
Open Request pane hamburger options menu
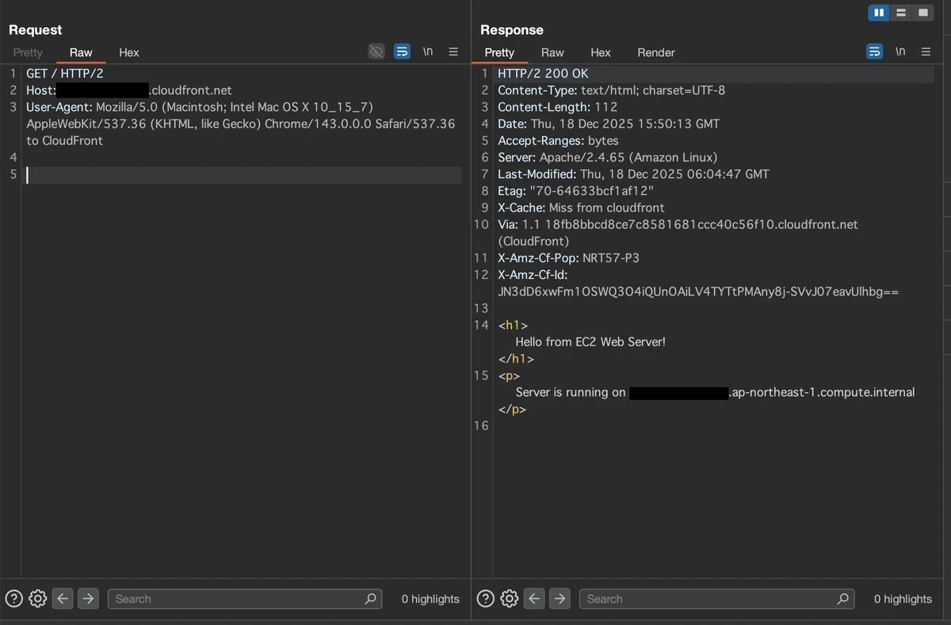(x=453, y=51)
